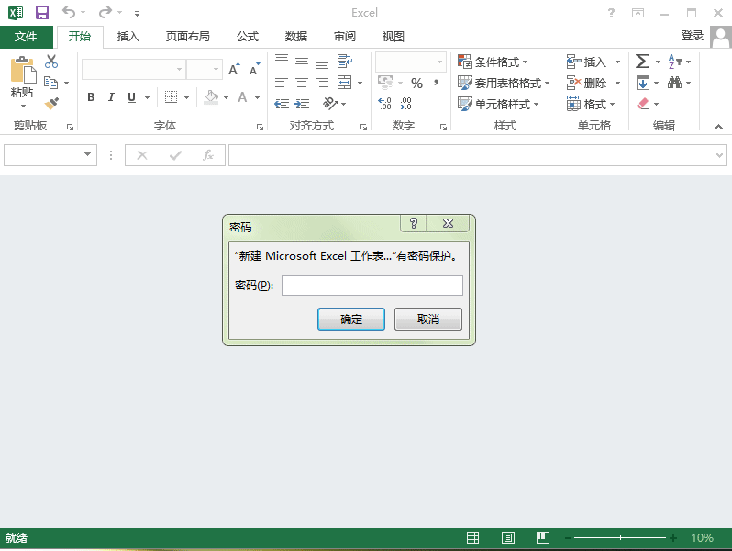Open the number format dropdown

click(x=439, y=62)
